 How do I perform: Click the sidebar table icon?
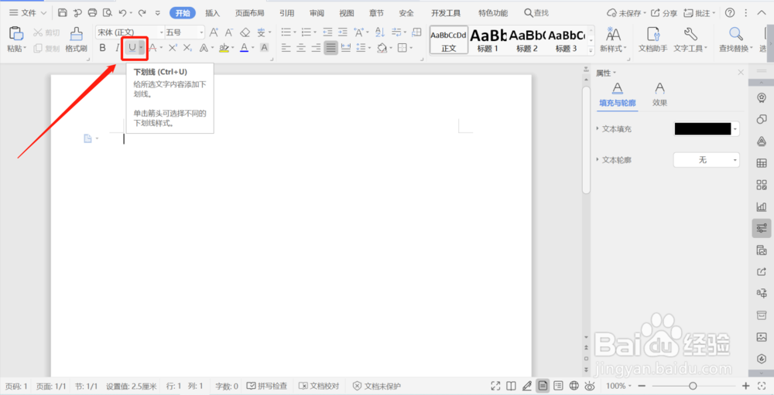click(x=761, y=163)
